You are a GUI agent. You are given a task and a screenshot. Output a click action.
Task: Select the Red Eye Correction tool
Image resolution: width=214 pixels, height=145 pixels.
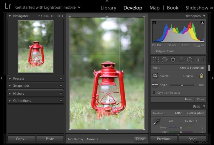click(x=173, y=60)
